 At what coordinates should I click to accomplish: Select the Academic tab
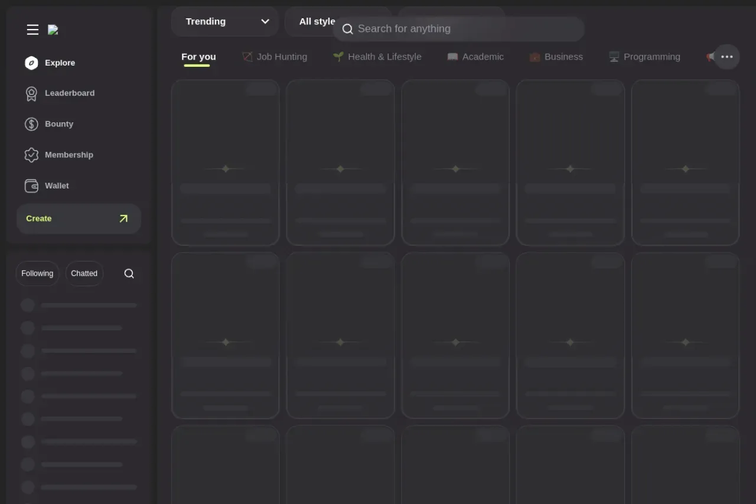coord(475,57)
